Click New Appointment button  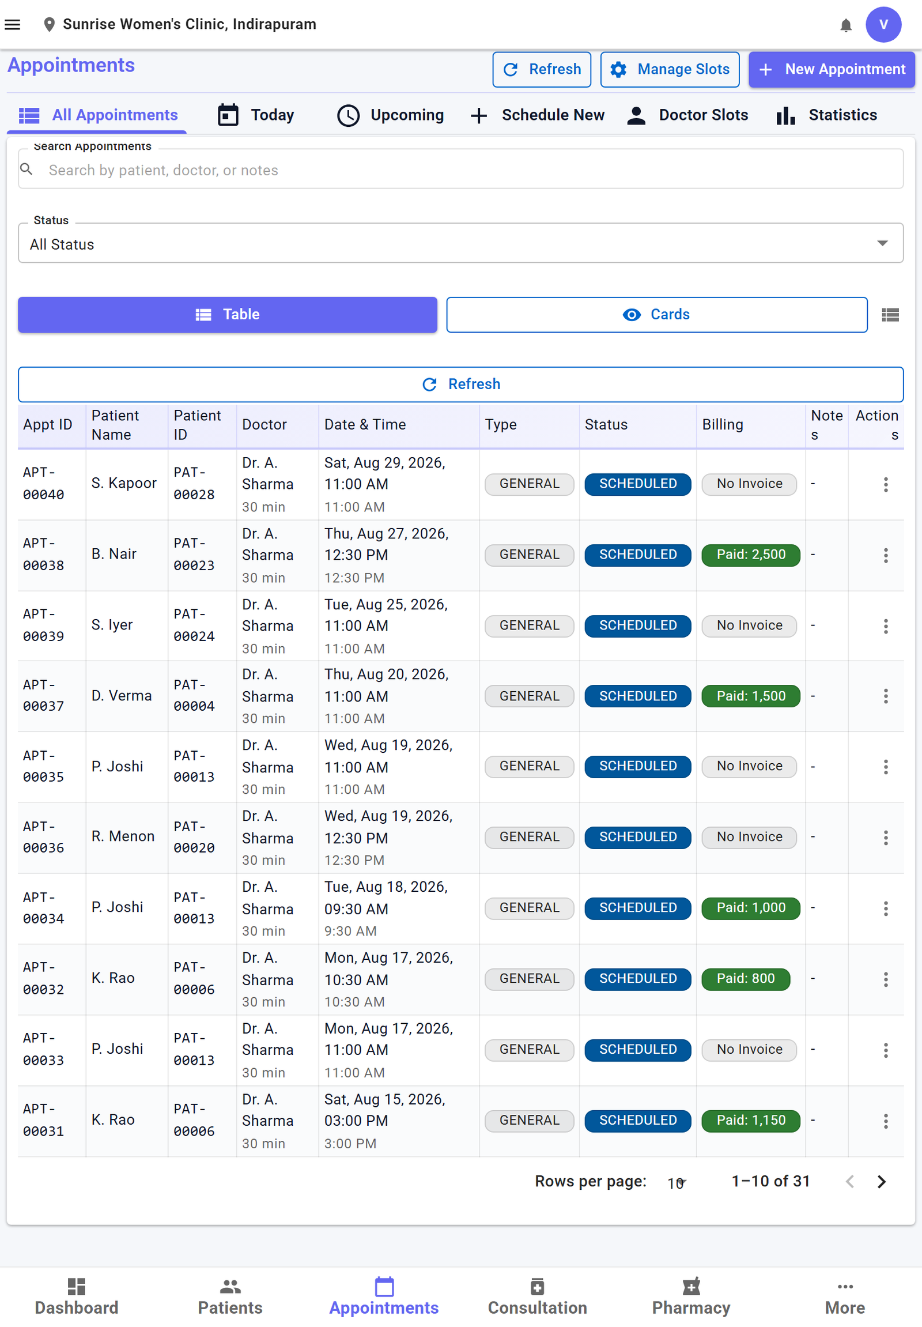click(832, 69)
